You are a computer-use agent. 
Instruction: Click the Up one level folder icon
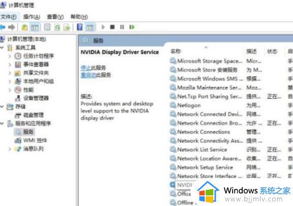(24, 27)
